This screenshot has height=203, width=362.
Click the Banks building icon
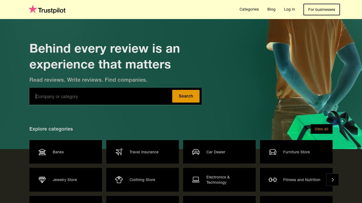pyautogui.click(x=42, y=152)
